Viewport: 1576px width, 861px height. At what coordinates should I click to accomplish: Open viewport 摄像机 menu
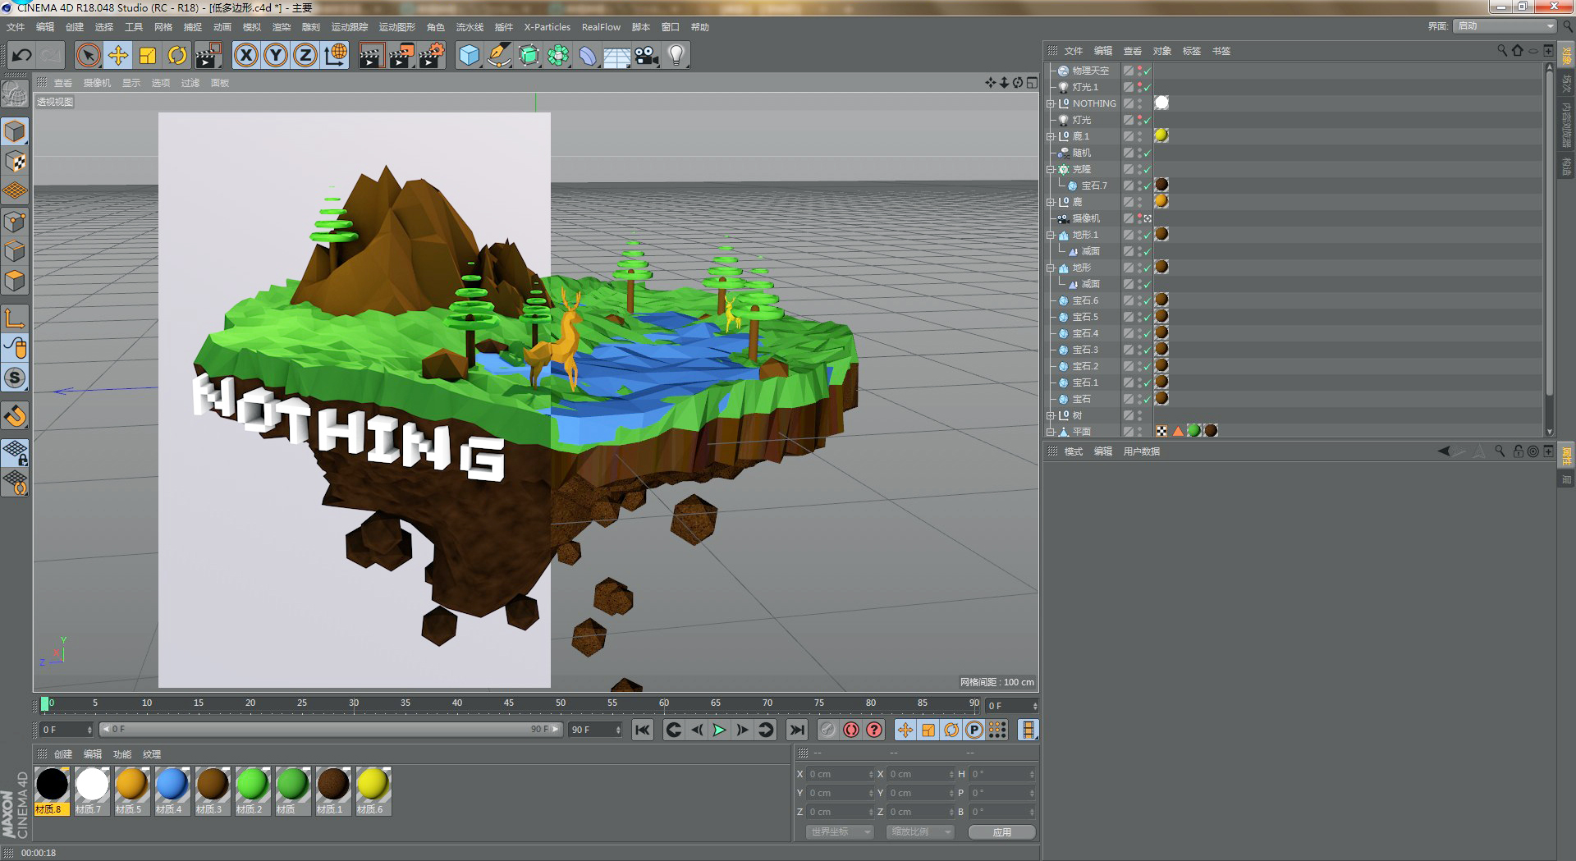(x=97, y=83)
